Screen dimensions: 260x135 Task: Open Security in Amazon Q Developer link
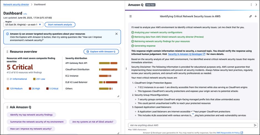tap(187, 54)
